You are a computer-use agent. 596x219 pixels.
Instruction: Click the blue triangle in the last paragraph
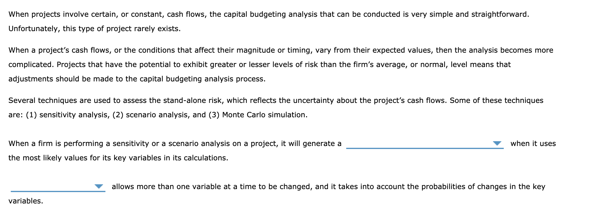[x=99, y=186]
